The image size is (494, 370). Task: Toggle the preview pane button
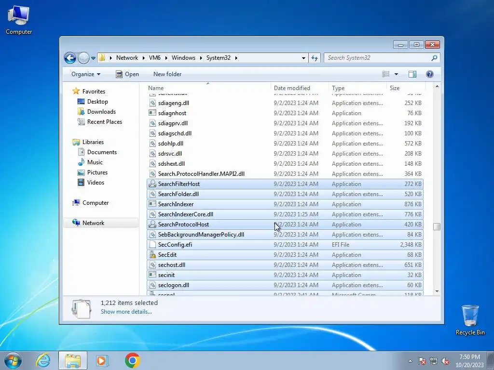coord(412,74)
